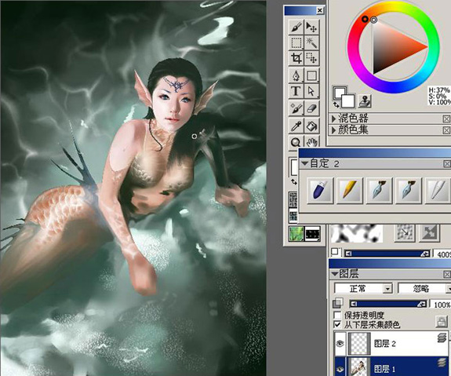Uncheck the 从下层采集颜色 checkbox

337,324
